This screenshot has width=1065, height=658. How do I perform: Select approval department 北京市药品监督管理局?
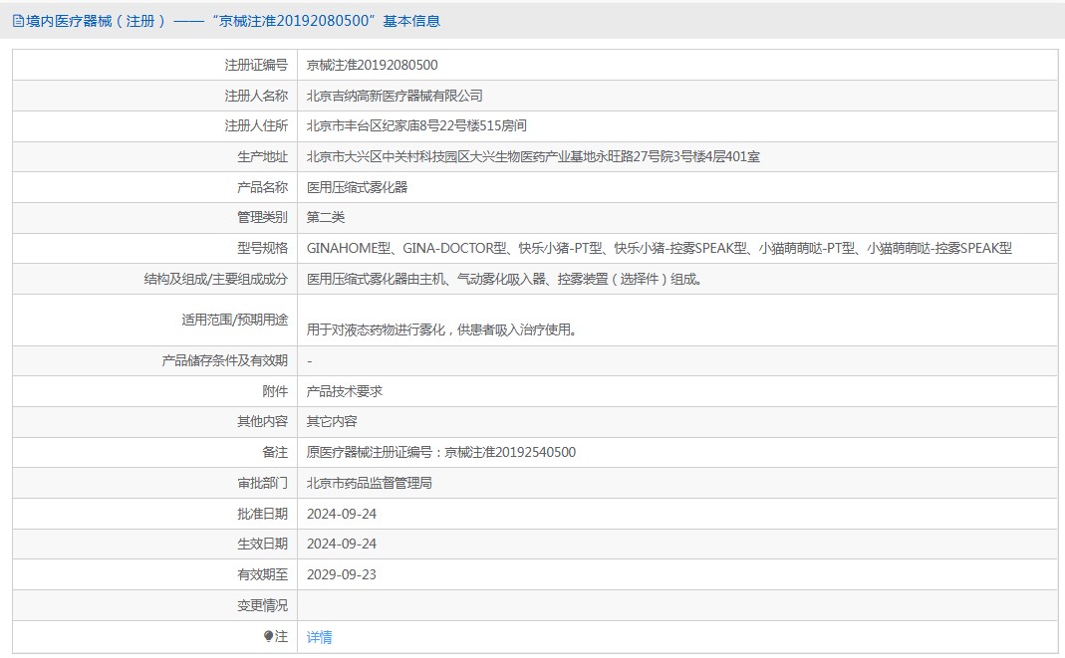point(369,483)
